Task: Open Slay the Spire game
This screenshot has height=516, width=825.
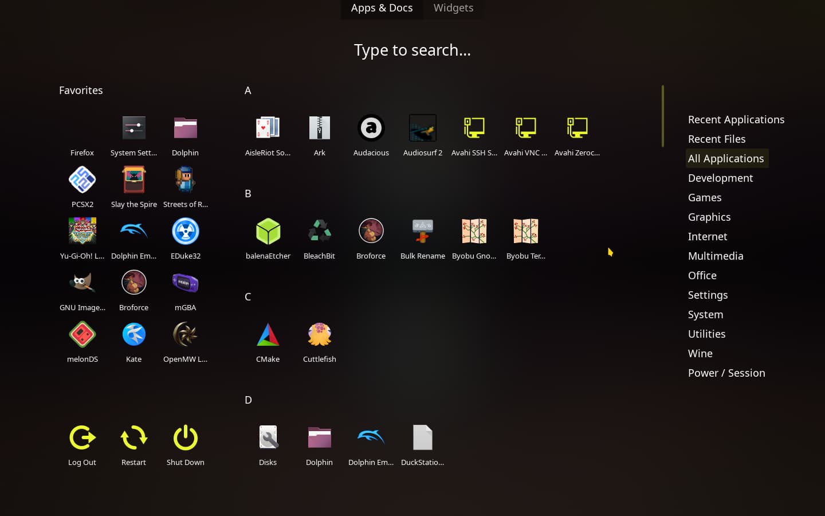Action: click(133, 187)
